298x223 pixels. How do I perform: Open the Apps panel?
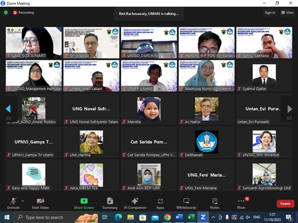(x=160, y=203)
